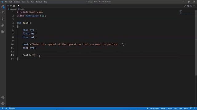Open the Help menu
The width and height of the screenshot is (197, 110).
[45, 2]
